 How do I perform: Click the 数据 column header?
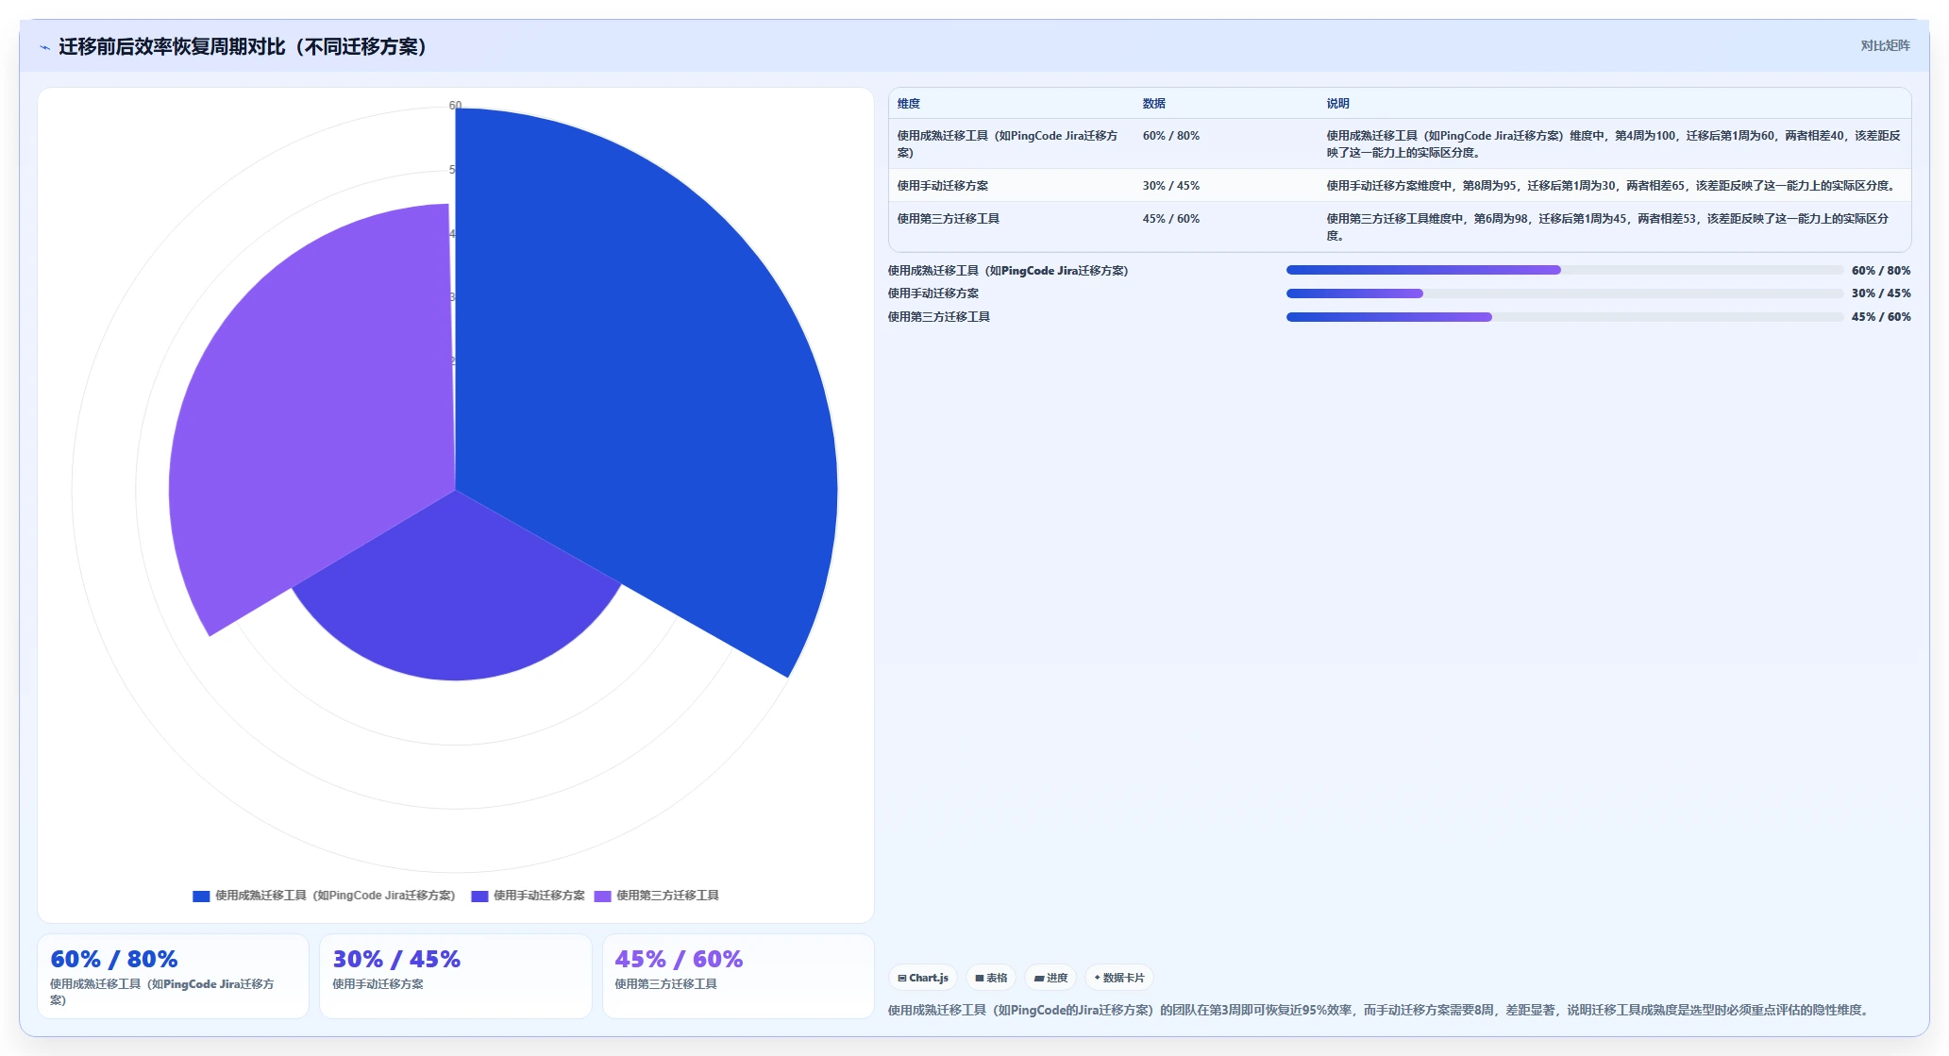tap(1153, 104)
